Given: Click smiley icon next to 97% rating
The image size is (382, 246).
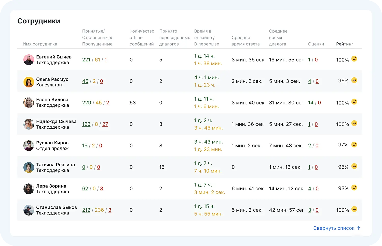Looking at the screenshot, I should 354,145.
